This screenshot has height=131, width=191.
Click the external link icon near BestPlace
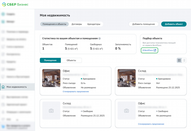155,50
